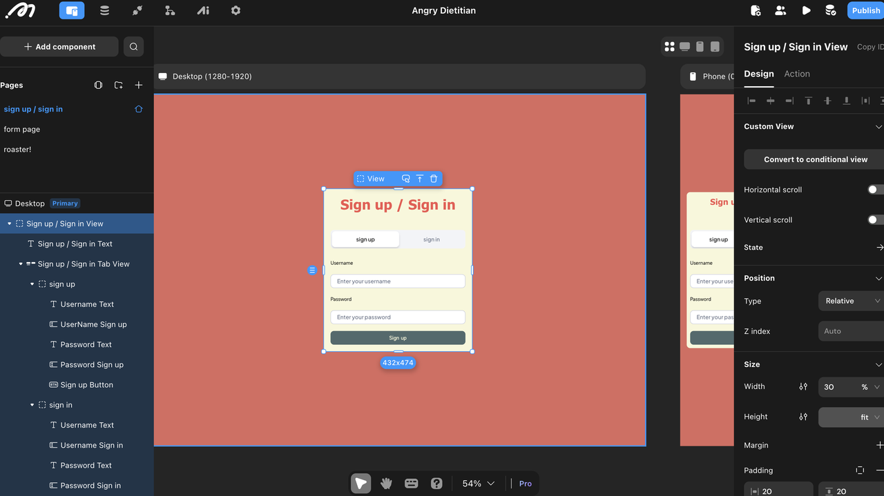The height and width of the screenshot is (496, 884).
Task: Click the Publish button
Action: (x=865, y=10)
